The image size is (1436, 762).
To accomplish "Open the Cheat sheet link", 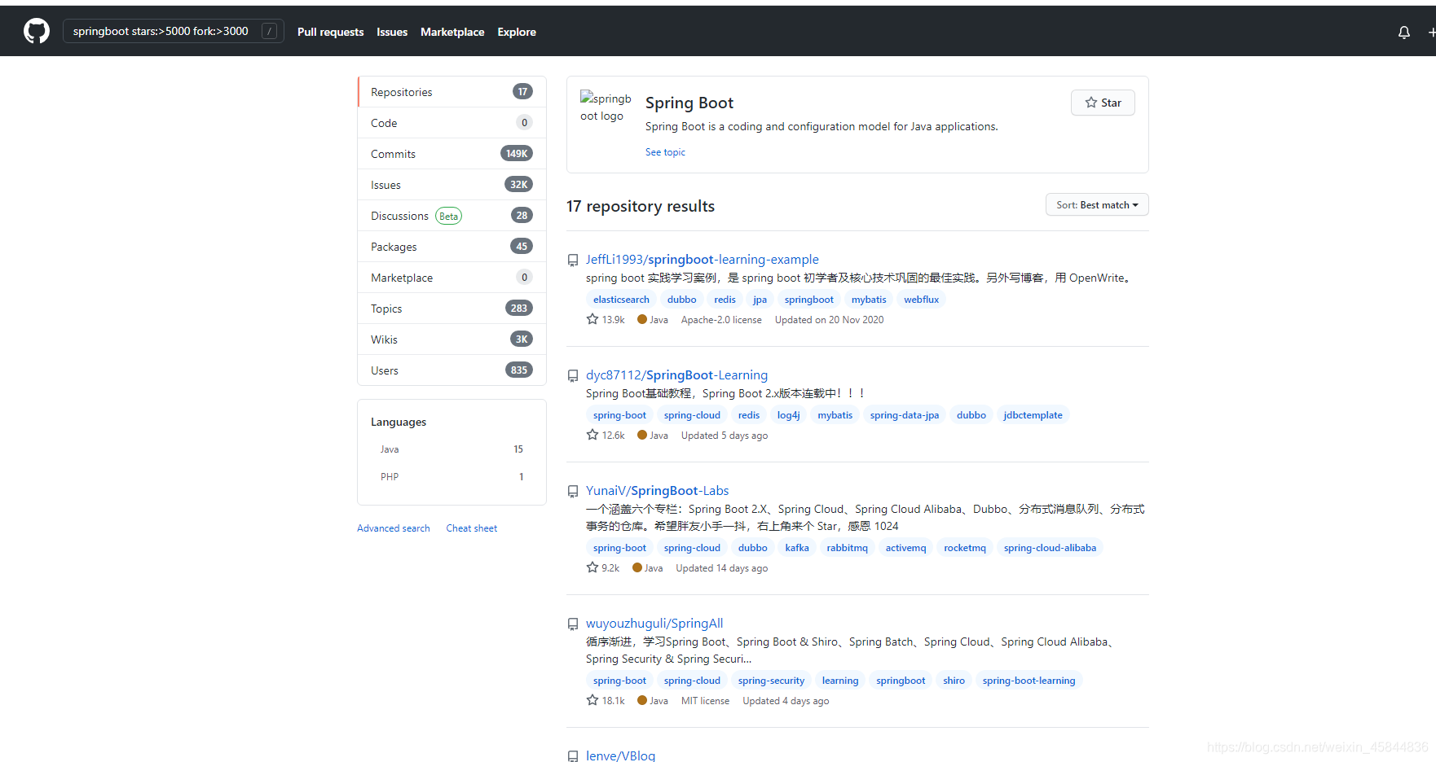I will tap(471, 528).
